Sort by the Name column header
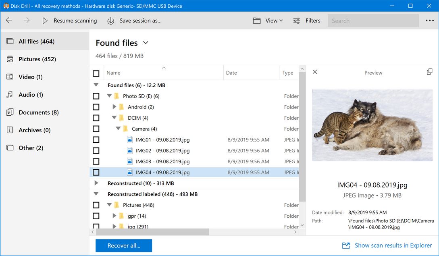439x256 pixels. click(x=164, y=73)
